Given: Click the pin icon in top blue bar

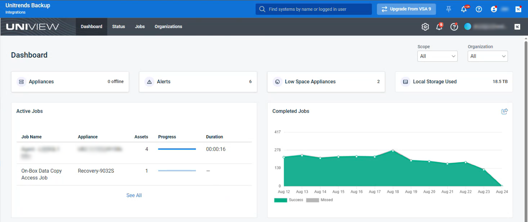Looking at the screenshot, I should pos(449,9).
